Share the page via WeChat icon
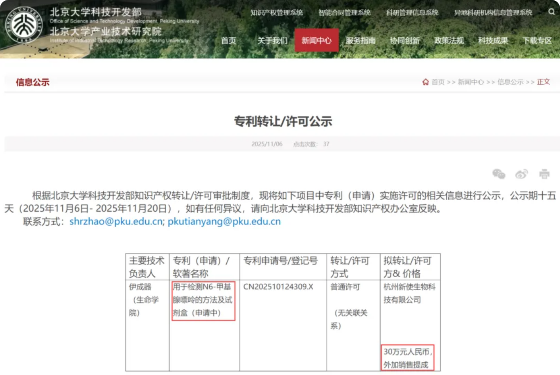Viewport: 560px width, 375px height. point(499,174)
